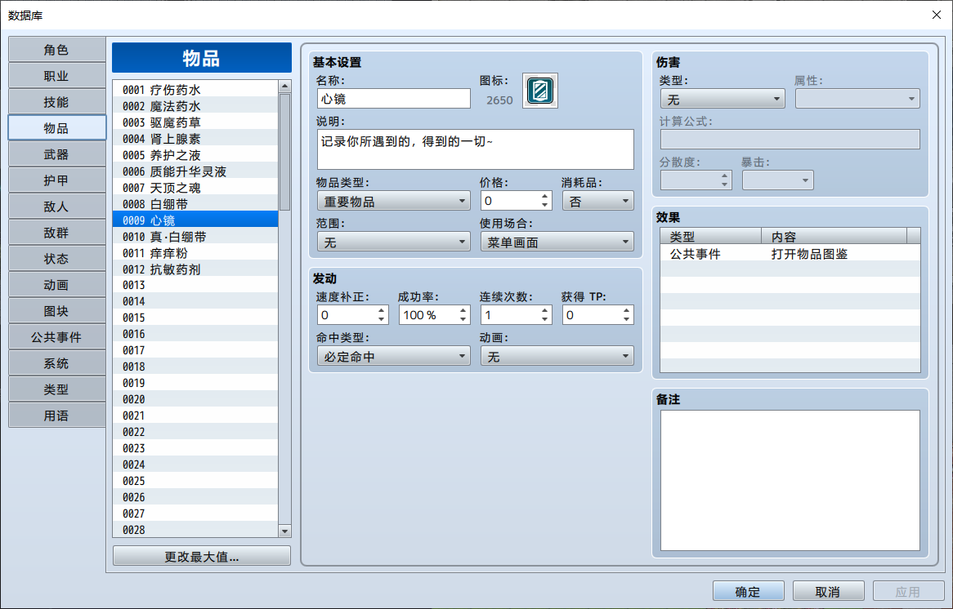Switch to the 武器 tab
Screen dimensions: 953x609
pos(56,154)
